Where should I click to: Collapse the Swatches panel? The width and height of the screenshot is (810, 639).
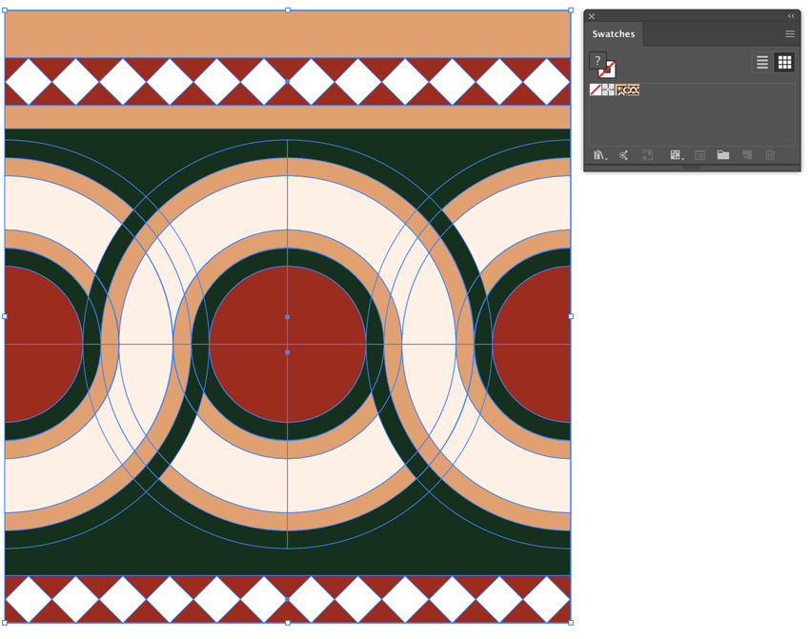coord(791,16)
